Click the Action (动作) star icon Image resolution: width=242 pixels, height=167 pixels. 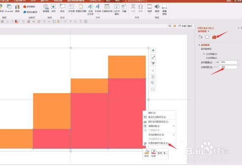[53, 8]
